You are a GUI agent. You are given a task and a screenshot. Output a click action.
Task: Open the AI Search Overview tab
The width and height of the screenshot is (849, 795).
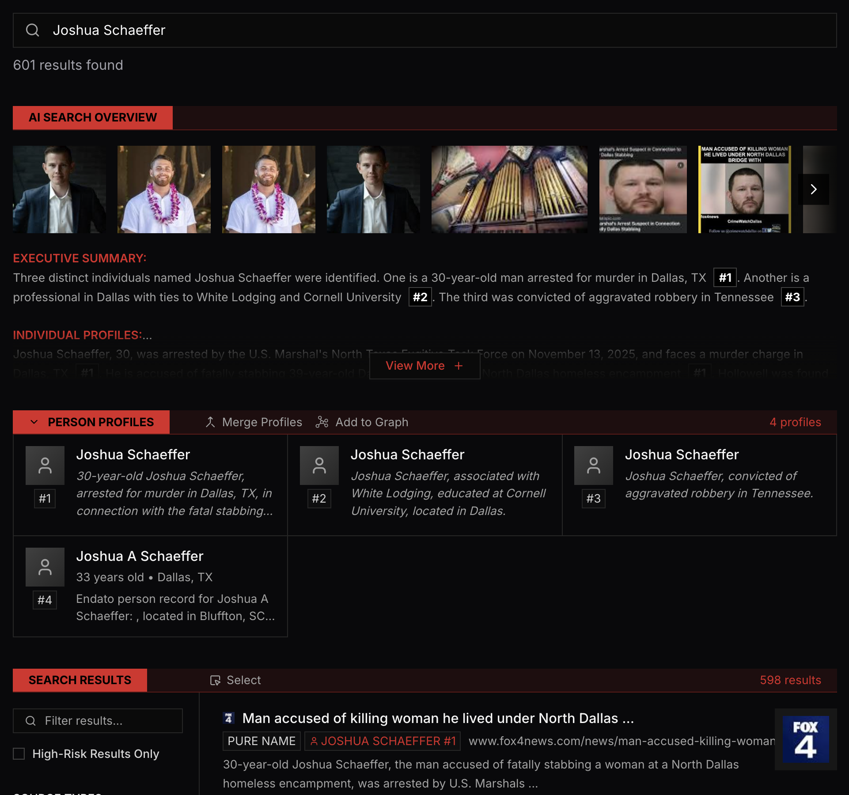(93, 117)
